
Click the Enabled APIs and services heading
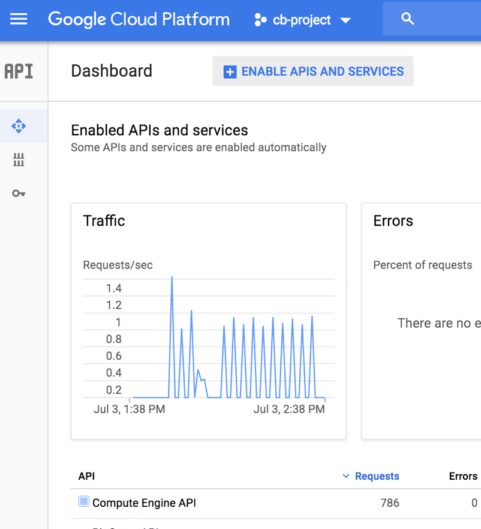[160, 130]
